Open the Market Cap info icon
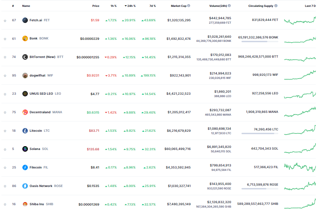This screenshot has width=321, height=210. pos(189,6)
